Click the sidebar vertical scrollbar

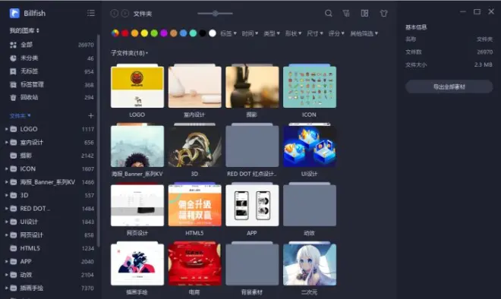pos(99,140)
